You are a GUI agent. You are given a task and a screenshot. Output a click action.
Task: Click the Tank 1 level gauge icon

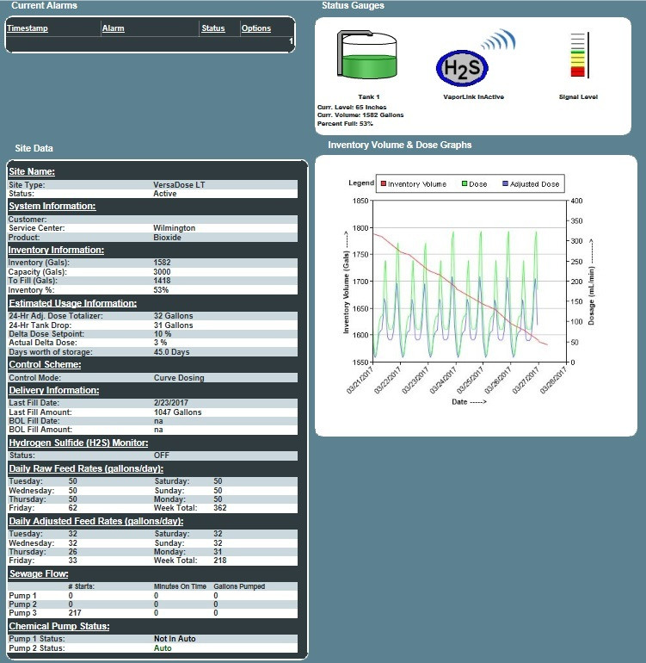(x=369, y=58)
